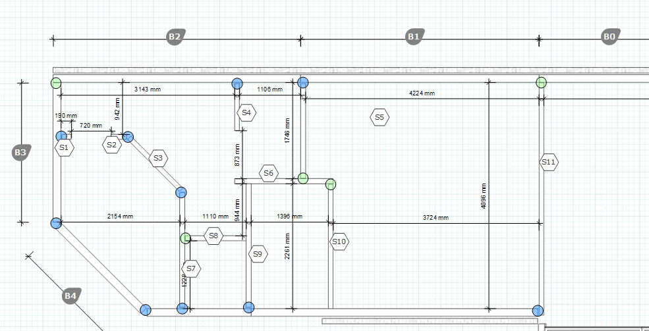Click the 4224 mm dimension text
Screen dimensions: 649x331
coord(422,93)
